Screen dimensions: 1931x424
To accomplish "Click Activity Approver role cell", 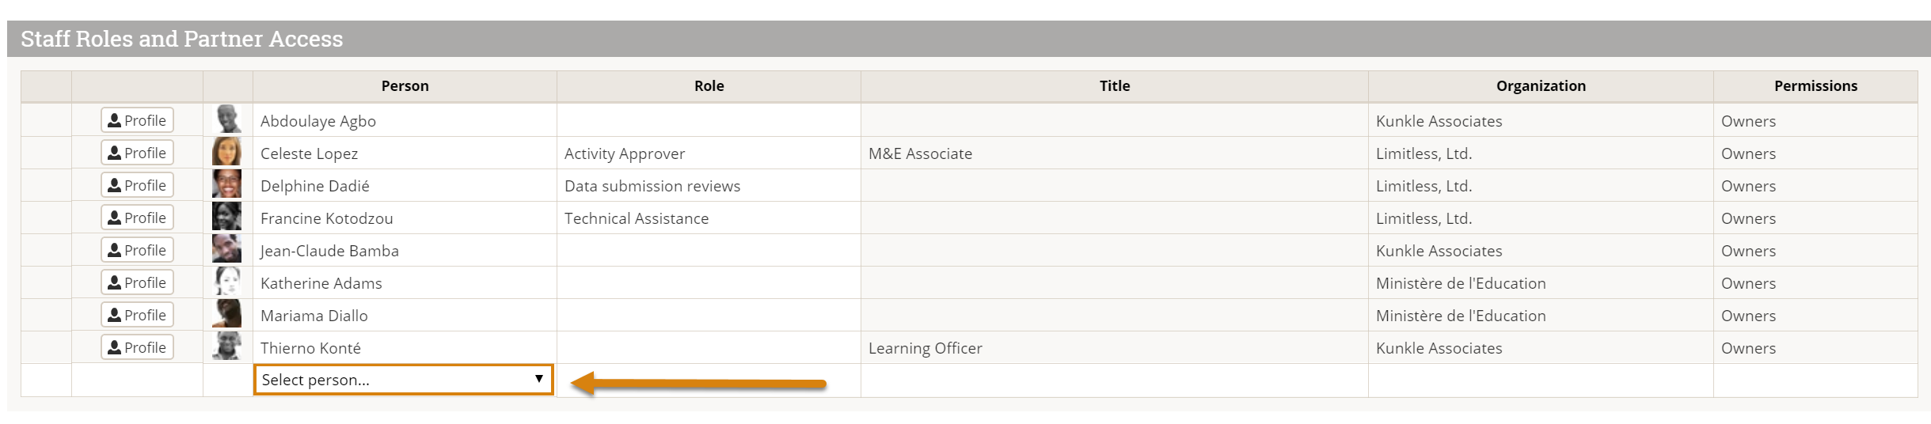I will [709, 153].
